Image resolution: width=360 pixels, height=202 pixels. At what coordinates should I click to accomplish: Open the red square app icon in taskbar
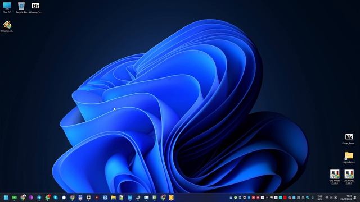tap(97, 198)
